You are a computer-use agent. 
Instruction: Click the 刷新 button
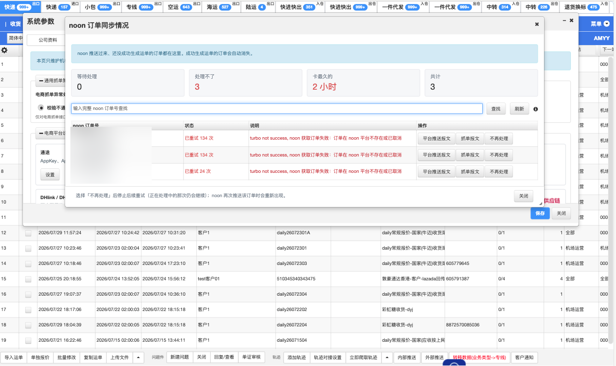(x=519, y=109)
